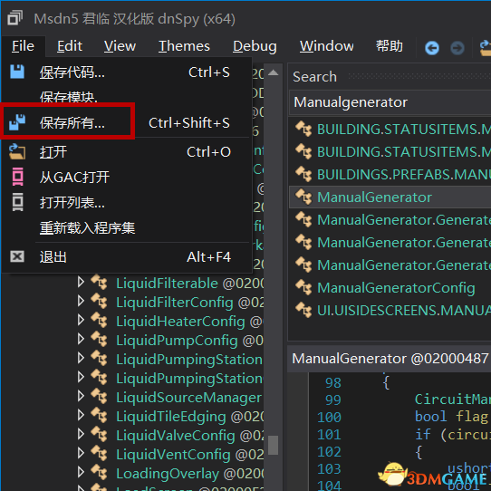Click the save all double-floppy icon
Screen dimensions: 491x491
click(17, 122)
